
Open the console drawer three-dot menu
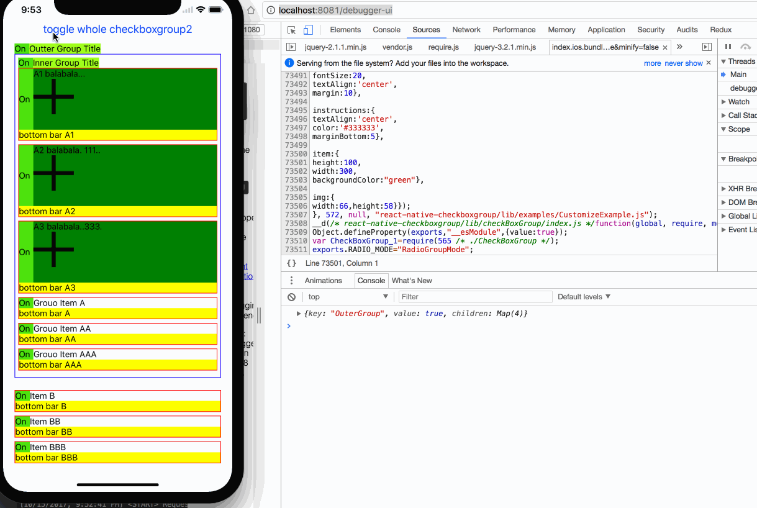(x=291, y=281)
